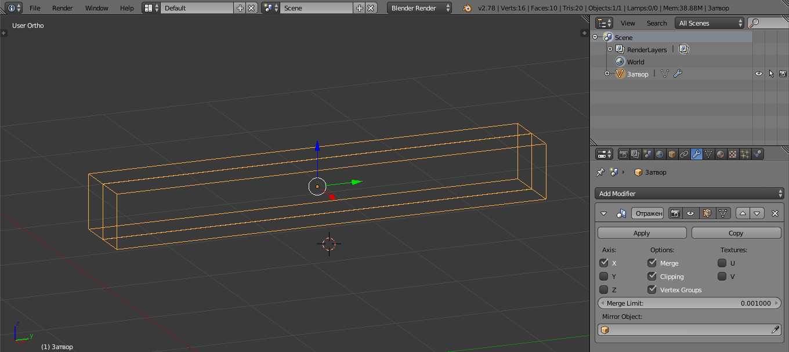Click the Apply modifier button

point(642,233)
